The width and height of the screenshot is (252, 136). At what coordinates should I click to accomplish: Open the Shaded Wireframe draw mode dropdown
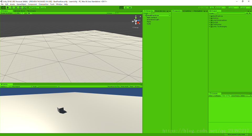point(8,13)
